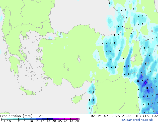Click the 'ECMWF' model label
158x122 pixels.
coord(40,116)
